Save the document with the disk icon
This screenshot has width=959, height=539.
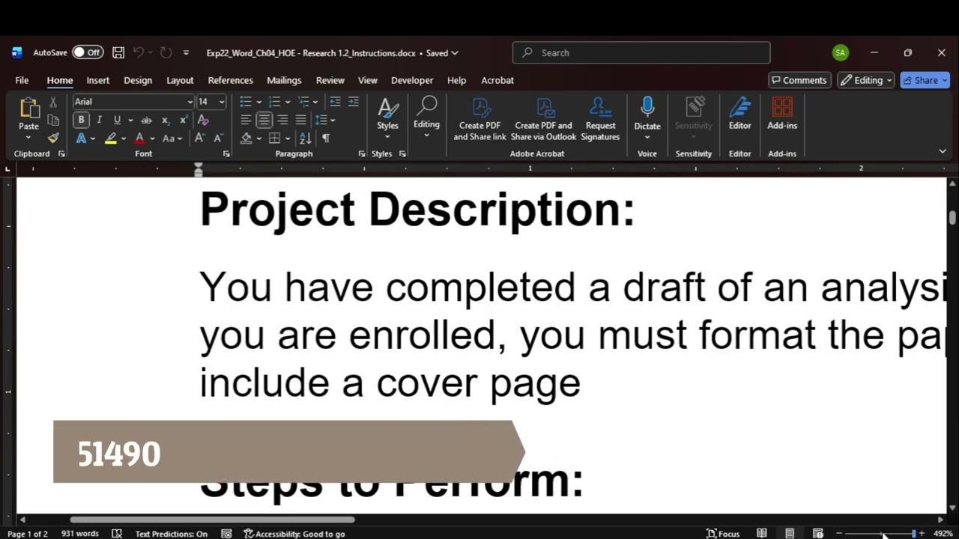pyautogui.click(x=118, y=52)
